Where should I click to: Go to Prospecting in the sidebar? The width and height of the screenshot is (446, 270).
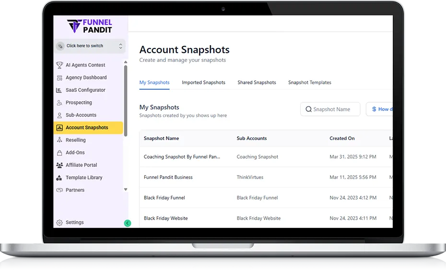(79, 103)
